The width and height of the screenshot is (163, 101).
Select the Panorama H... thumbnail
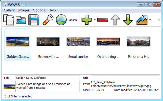pos(139,42)
